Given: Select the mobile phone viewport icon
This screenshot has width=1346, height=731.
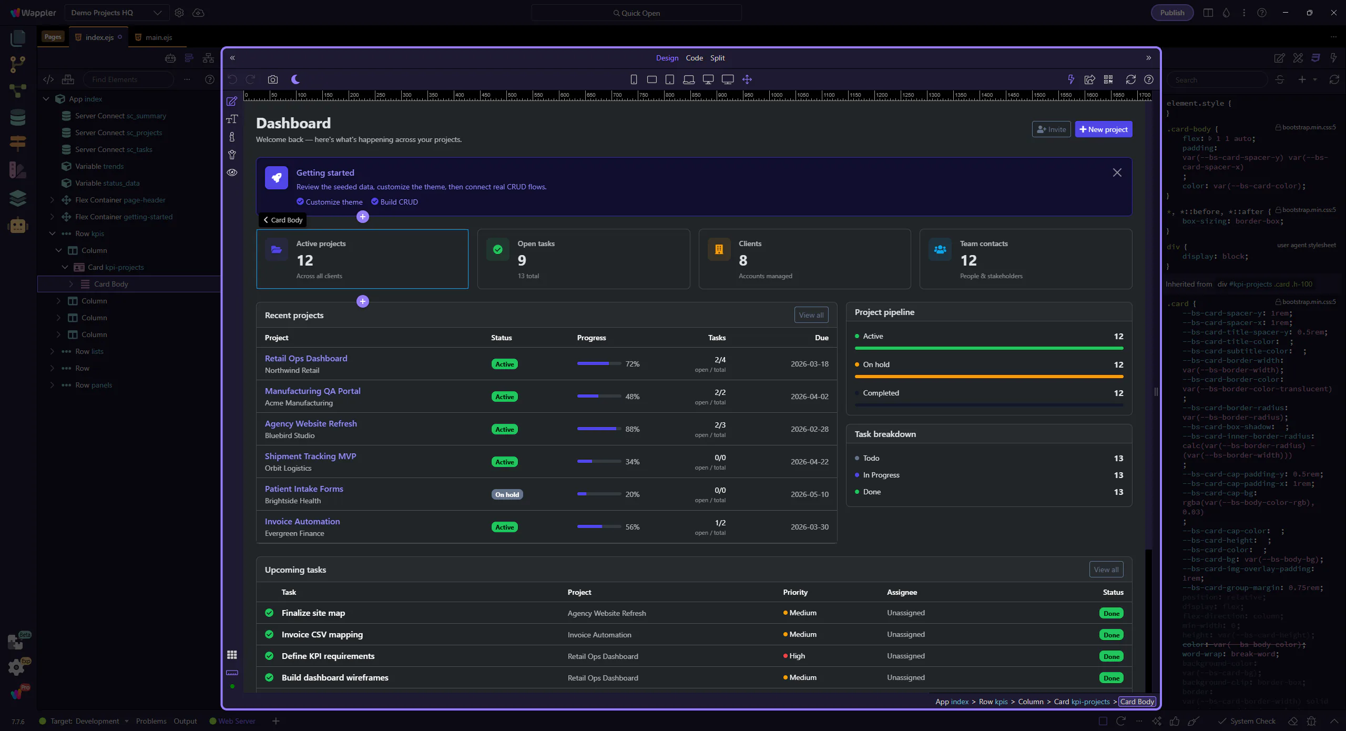Looking at the screenshot, I should click(634, 79).
